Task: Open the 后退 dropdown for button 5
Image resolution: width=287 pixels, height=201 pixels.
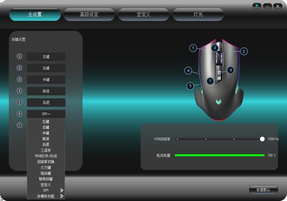Action: pyautogui.click(x=46, y=102)
